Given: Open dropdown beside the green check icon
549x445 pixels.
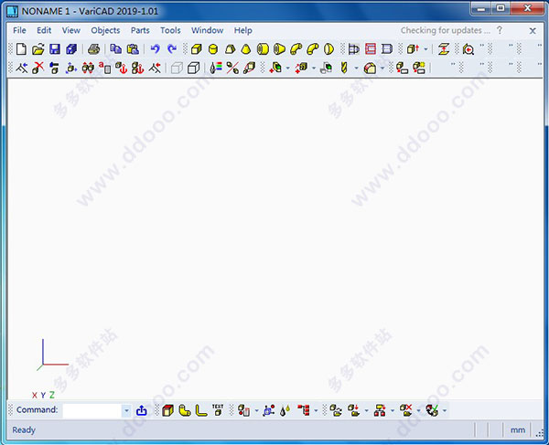Looking at the screenshot, I should coord(445,410).
